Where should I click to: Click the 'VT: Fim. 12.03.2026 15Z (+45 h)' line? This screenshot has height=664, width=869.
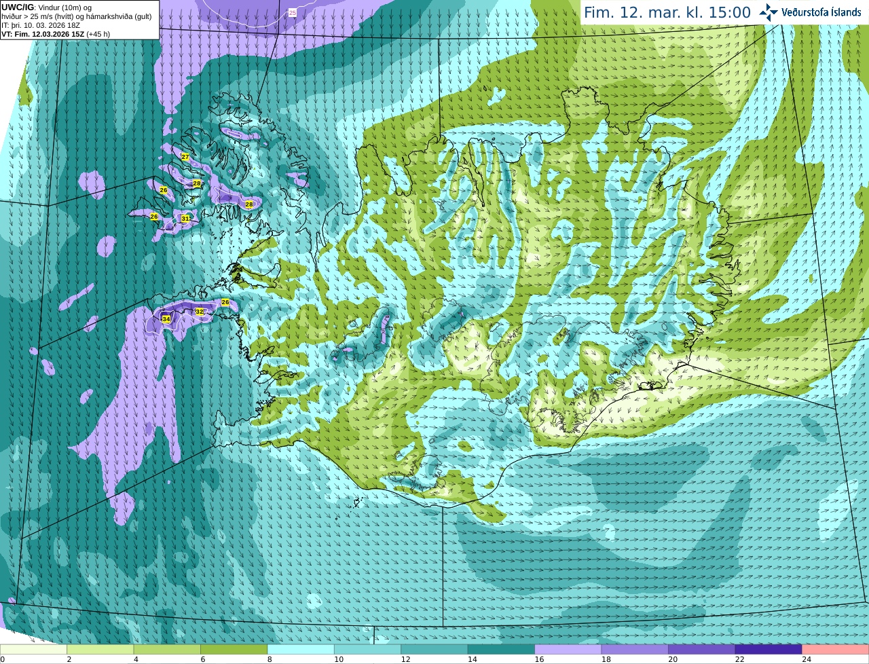point(56,34)
